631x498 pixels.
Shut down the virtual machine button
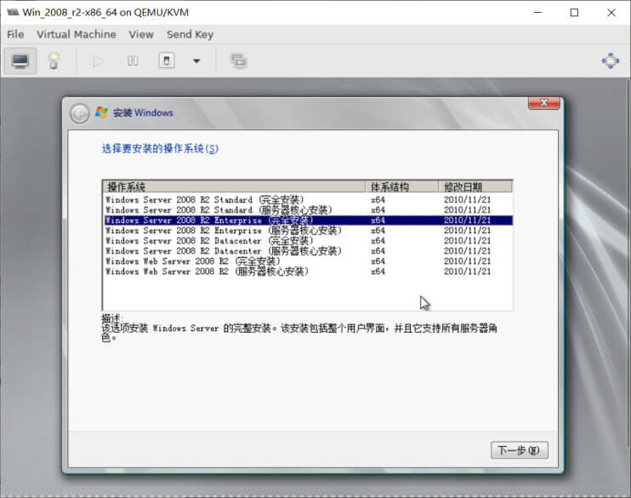167,60
